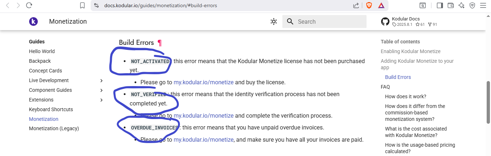Click the Kodular logo in header
This screenshot has height=156, width=491.
tap(33, 22)
